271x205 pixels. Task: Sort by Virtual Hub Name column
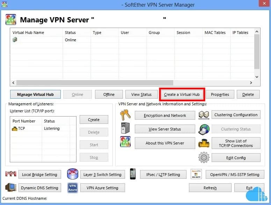36,33
